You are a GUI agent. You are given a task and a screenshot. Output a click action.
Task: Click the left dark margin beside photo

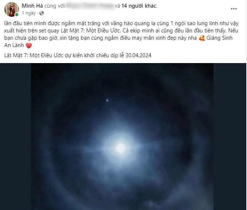point(15,136)
